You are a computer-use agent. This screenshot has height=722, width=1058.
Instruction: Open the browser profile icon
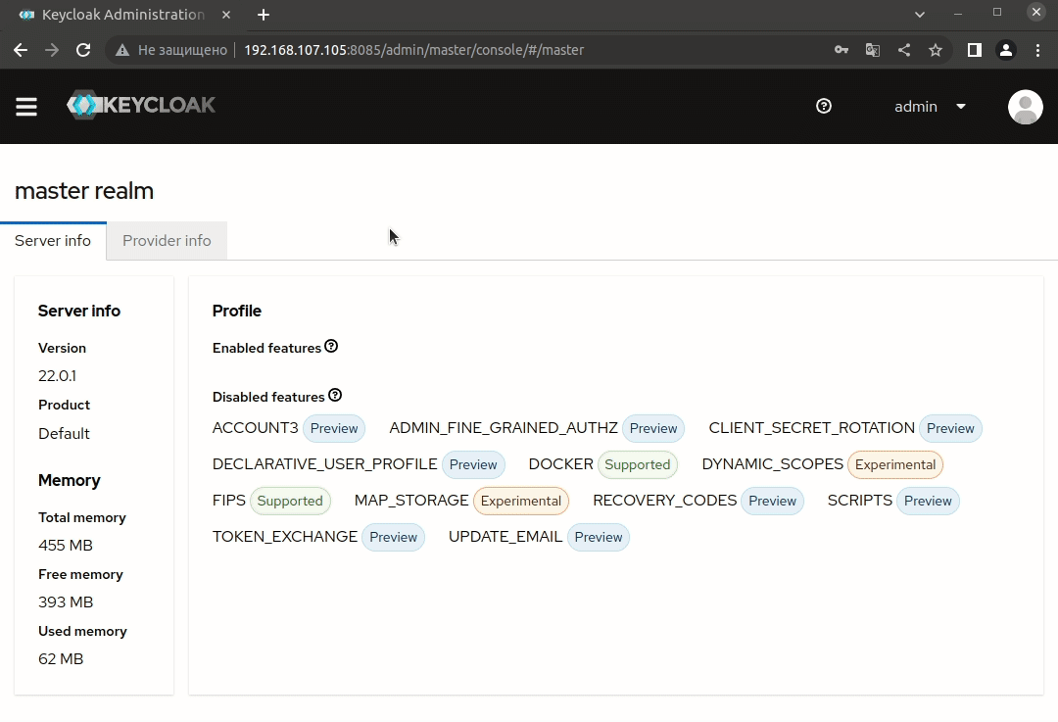1006,50
